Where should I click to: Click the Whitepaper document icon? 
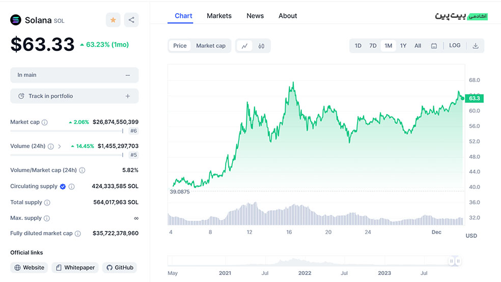tap(59, 268)
